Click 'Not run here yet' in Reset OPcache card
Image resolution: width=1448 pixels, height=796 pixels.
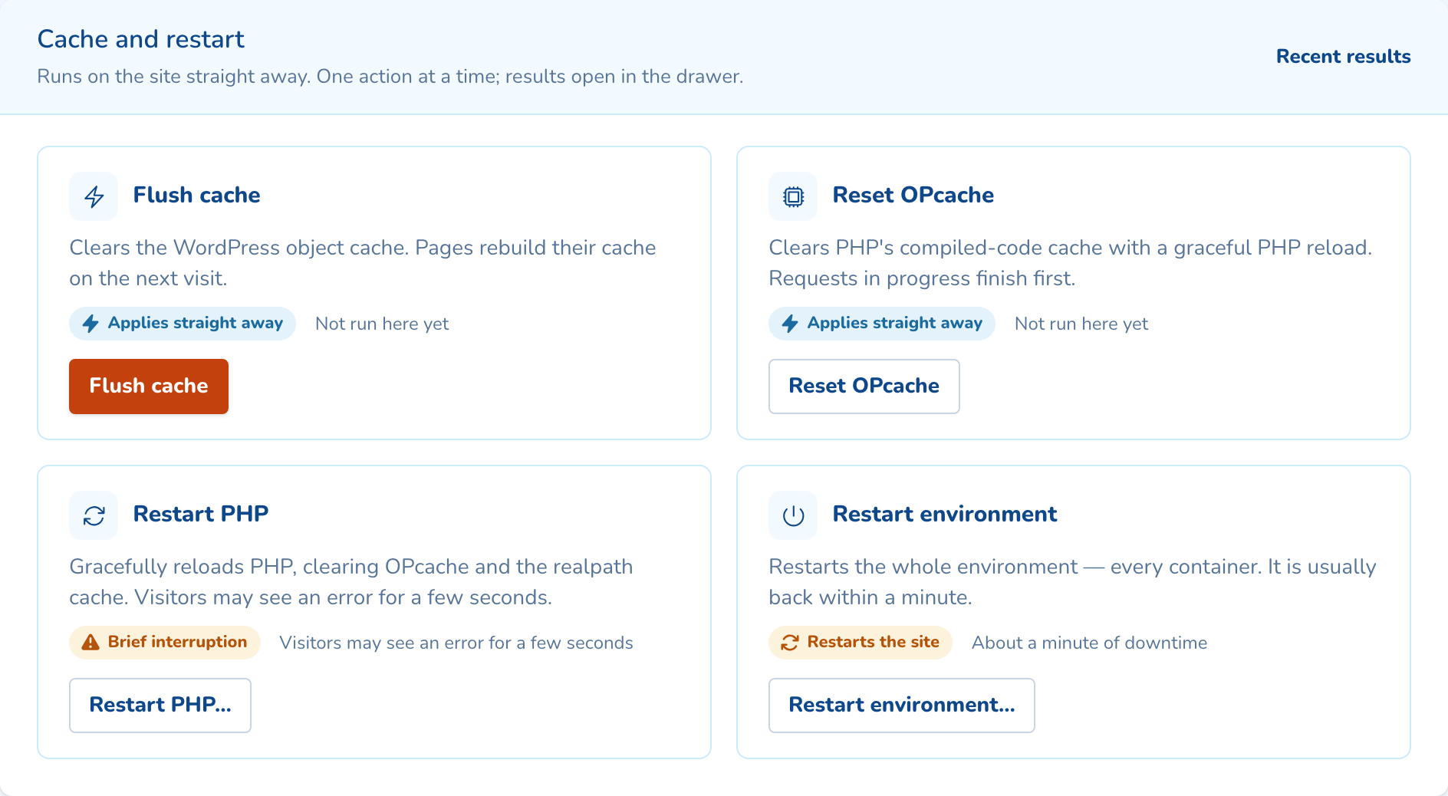(x=1081, y=324)
